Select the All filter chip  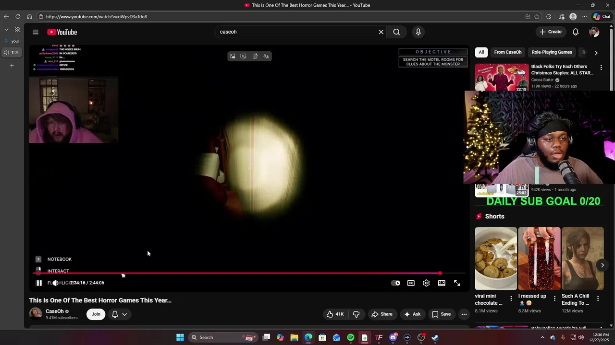tap(481, 52)
